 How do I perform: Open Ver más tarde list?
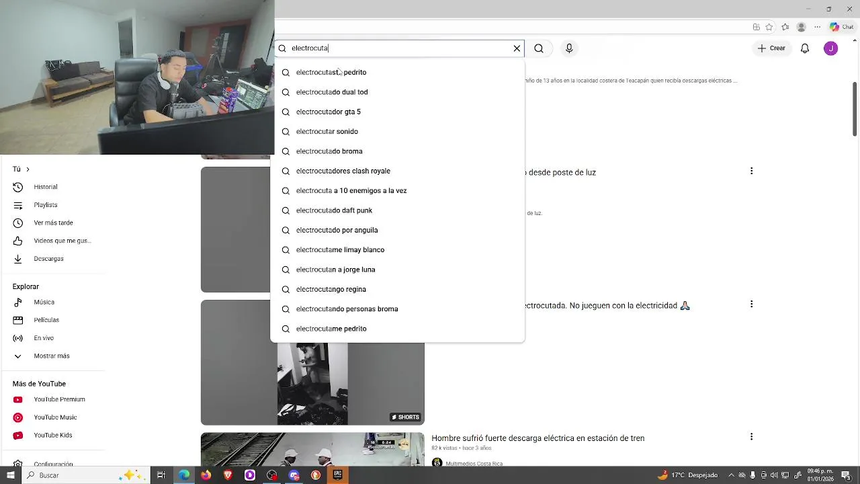coord(54,223)
